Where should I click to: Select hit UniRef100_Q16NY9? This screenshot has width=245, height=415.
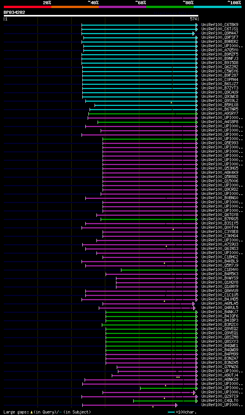[x=220, y=287]
